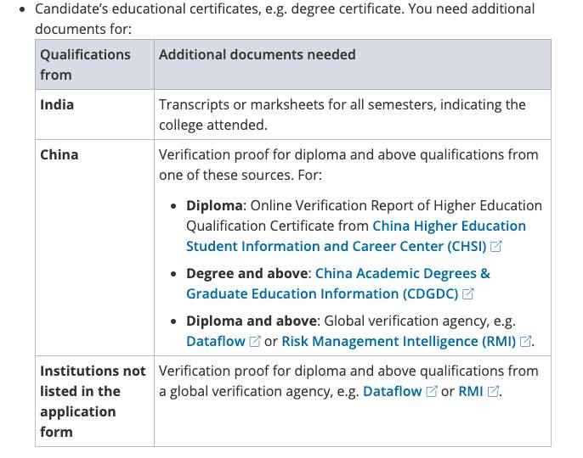Open the short RMI link in last row
Screen dimensions: 583x458
[470, 391]
